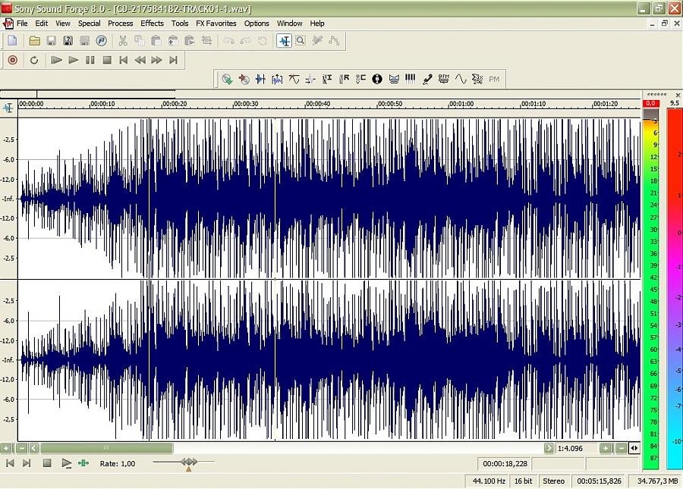Screen dimensions: 683x489
Task: Open the Process menu
Action: tap(121, 24)
